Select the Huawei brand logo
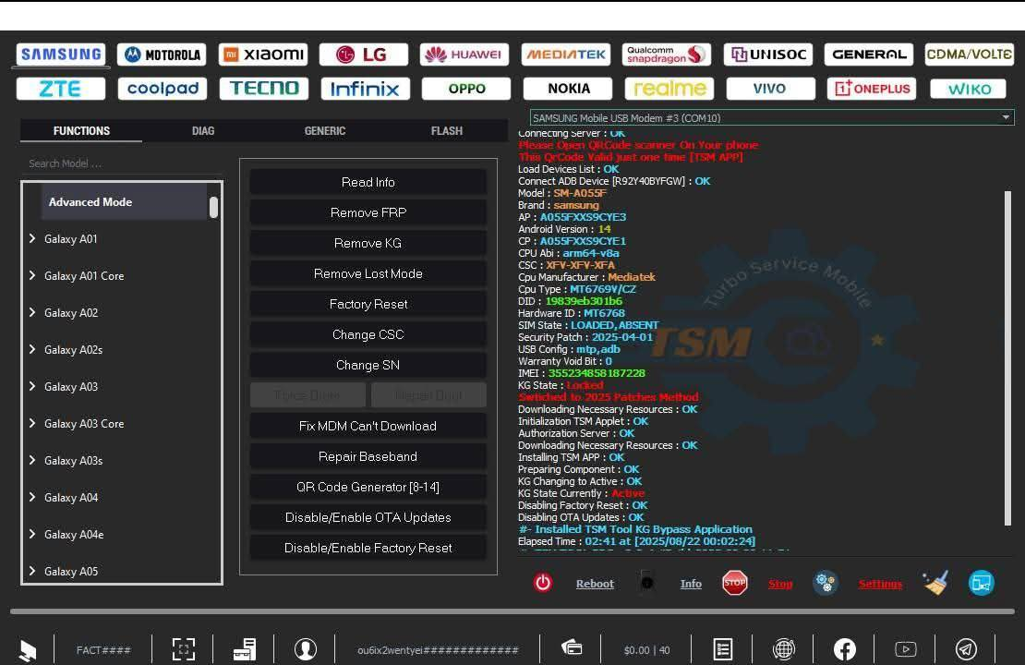The image size is (1025, 665). point(464,54)
